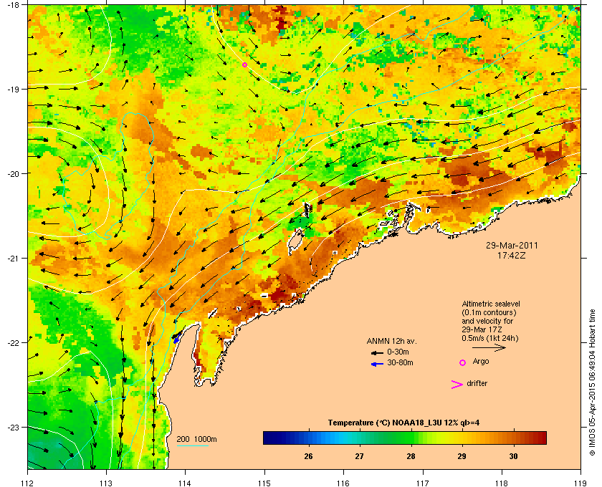The height and width of the screenshot is (487, 602).
Task: Click the longitude label 117
Action: tap(423, 483)
